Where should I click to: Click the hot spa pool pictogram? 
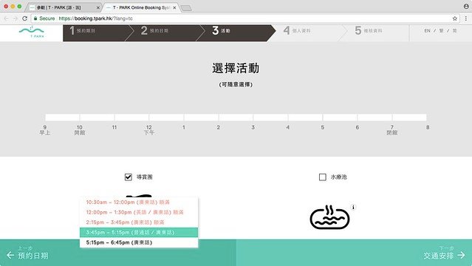click(329, 217)
